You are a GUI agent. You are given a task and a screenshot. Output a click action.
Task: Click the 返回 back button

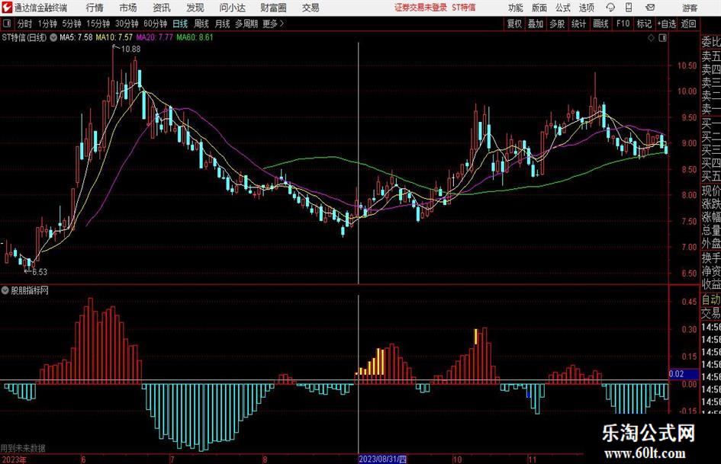688,24
